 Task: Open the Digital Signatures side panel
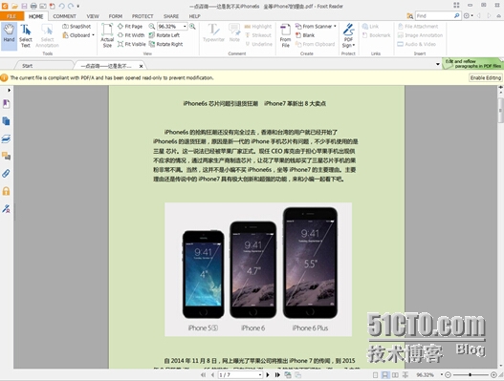pos(6,208)
